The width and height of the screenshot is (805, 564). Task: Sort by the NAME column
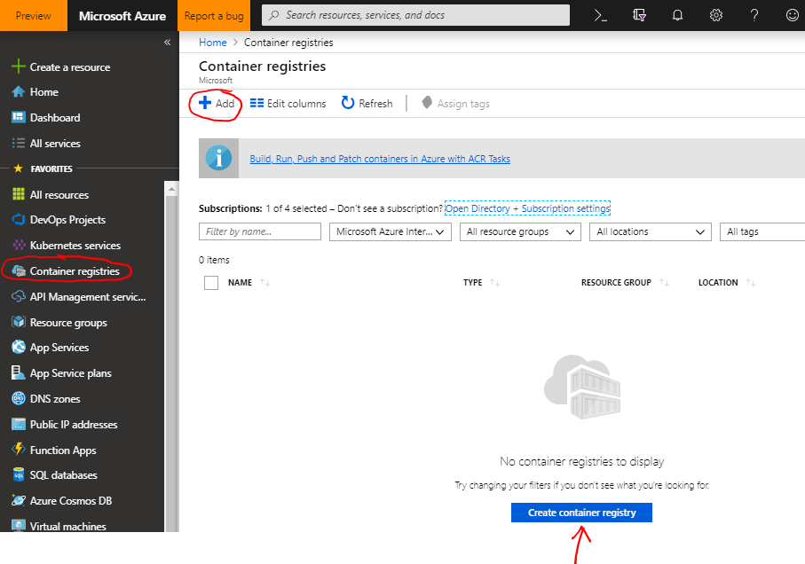tap(249, 283)
